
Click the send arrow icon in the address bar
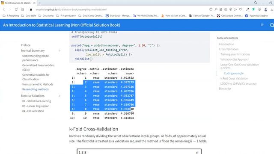[x=235, y=9]
